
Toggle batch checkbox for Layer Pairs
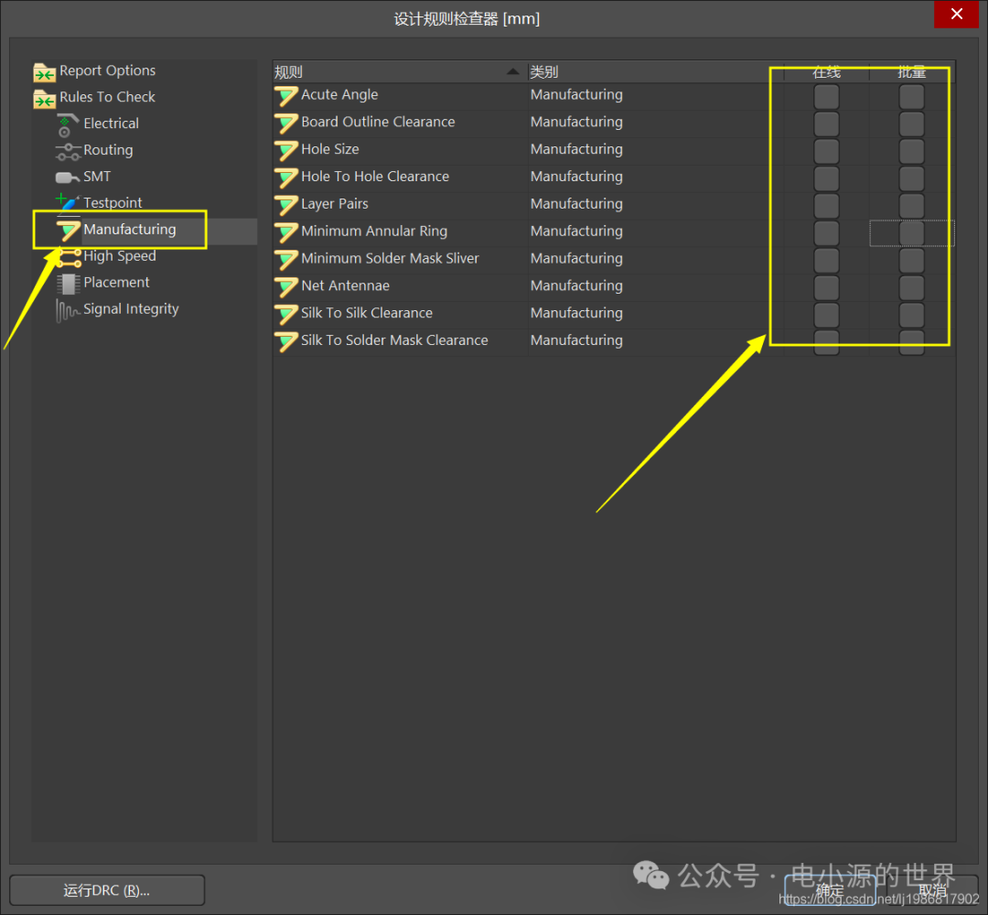911,206
